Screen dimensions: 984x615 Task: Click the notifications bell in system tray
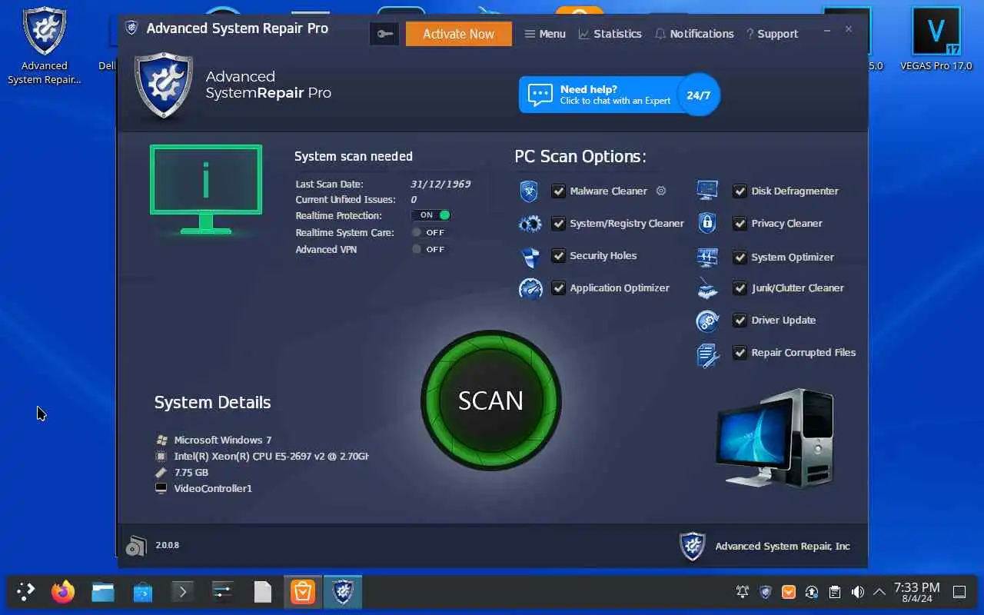pyautogui.click(x=743, y=592)
